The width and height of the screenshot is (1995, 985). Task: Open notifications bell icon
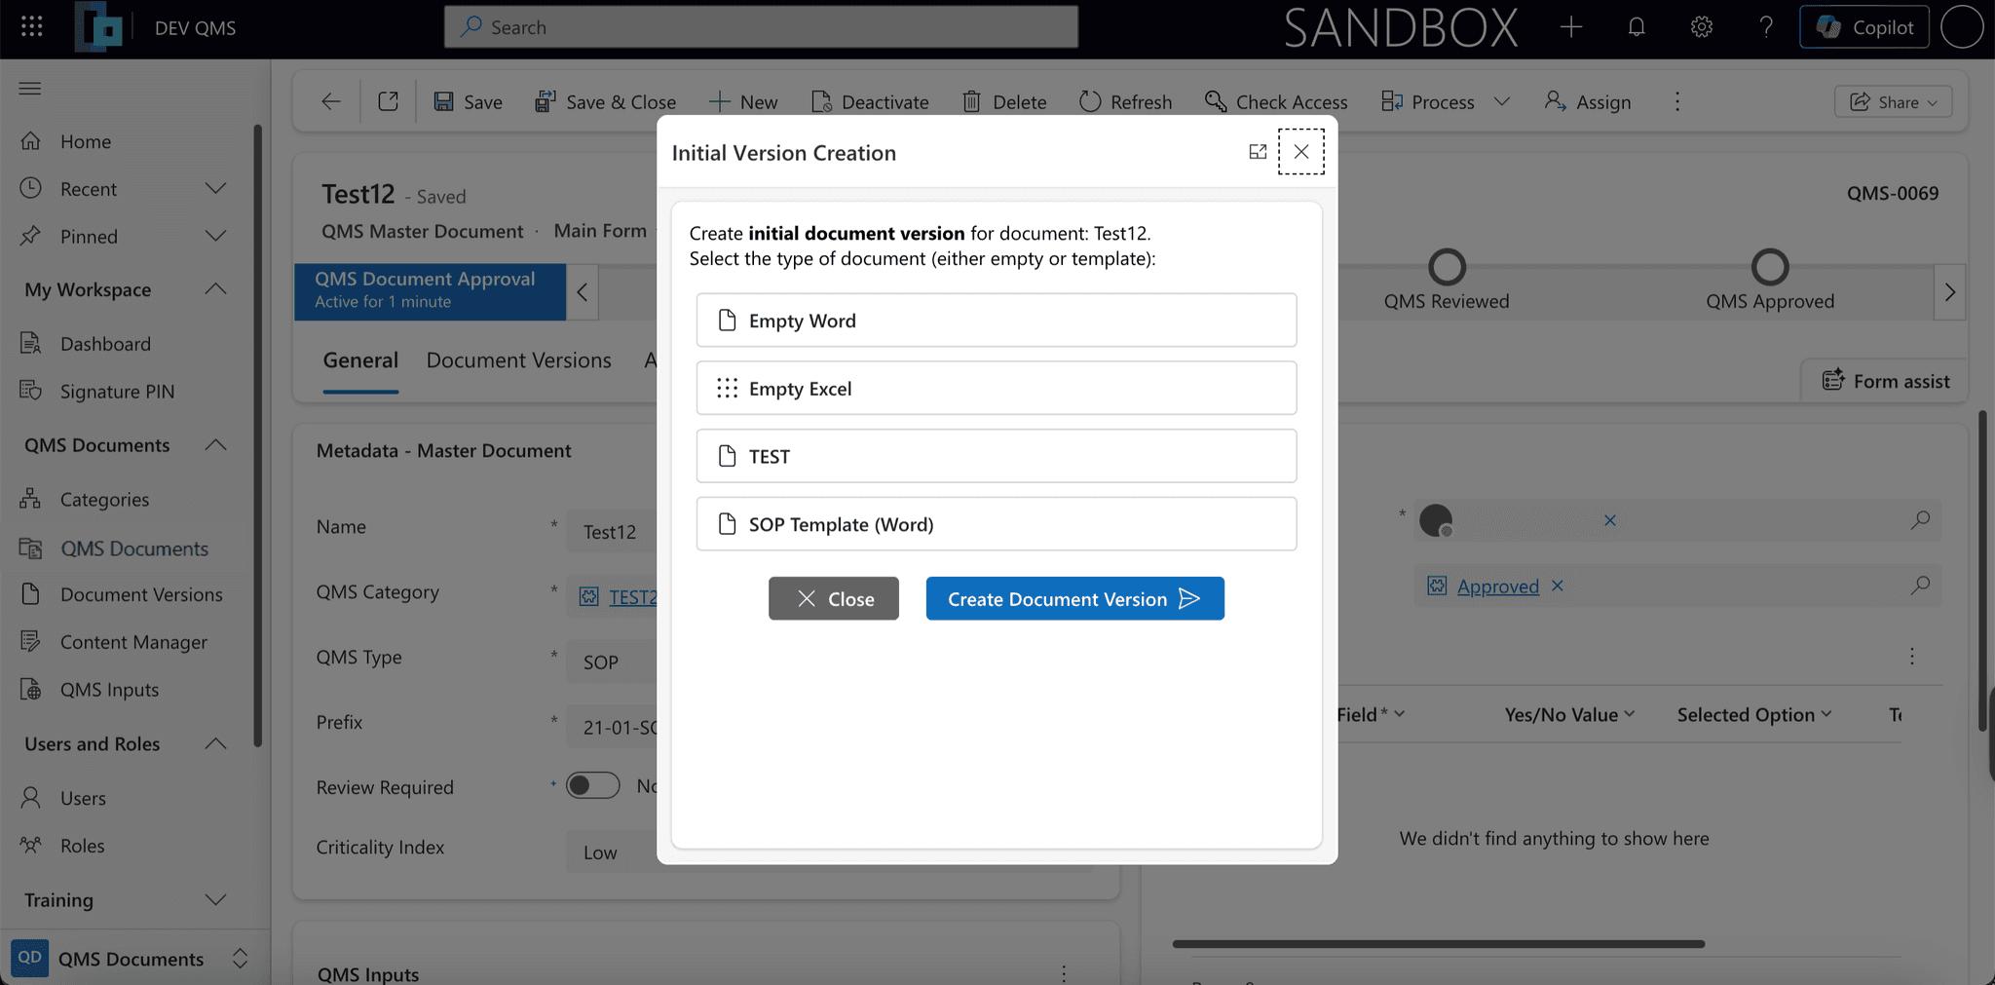point(1637,27)
